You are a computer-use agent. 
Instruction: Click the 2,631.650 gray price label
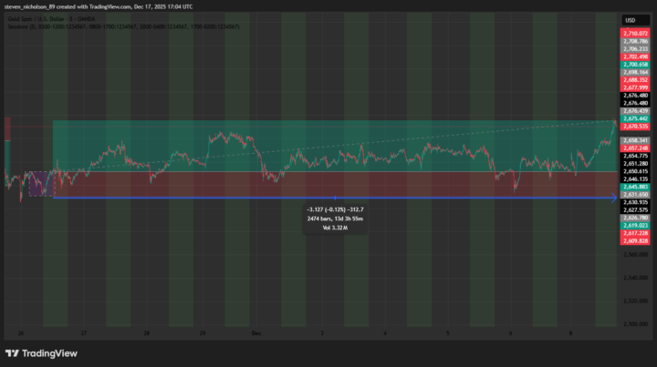coord(635,195)
